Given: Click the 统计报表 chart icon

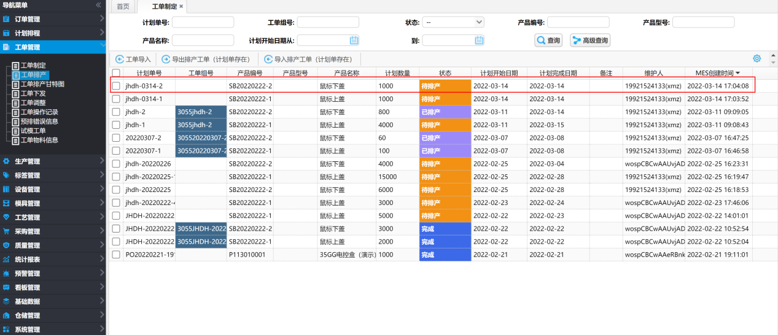Looking at the screenshot, I should (6, 260).
